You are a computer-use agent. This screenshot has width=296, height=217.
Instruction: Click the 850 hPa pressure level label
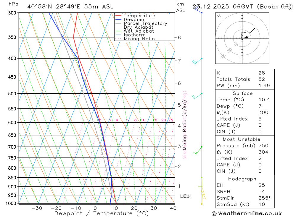(x=12, y=178)
